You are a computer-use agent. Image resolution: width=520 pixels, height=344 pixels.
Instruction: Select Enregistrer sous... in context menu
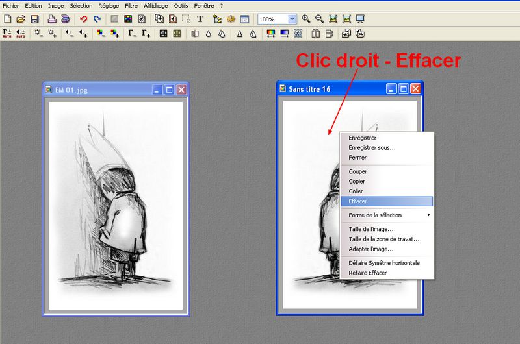pyautogui.click(x=372, y=147)
